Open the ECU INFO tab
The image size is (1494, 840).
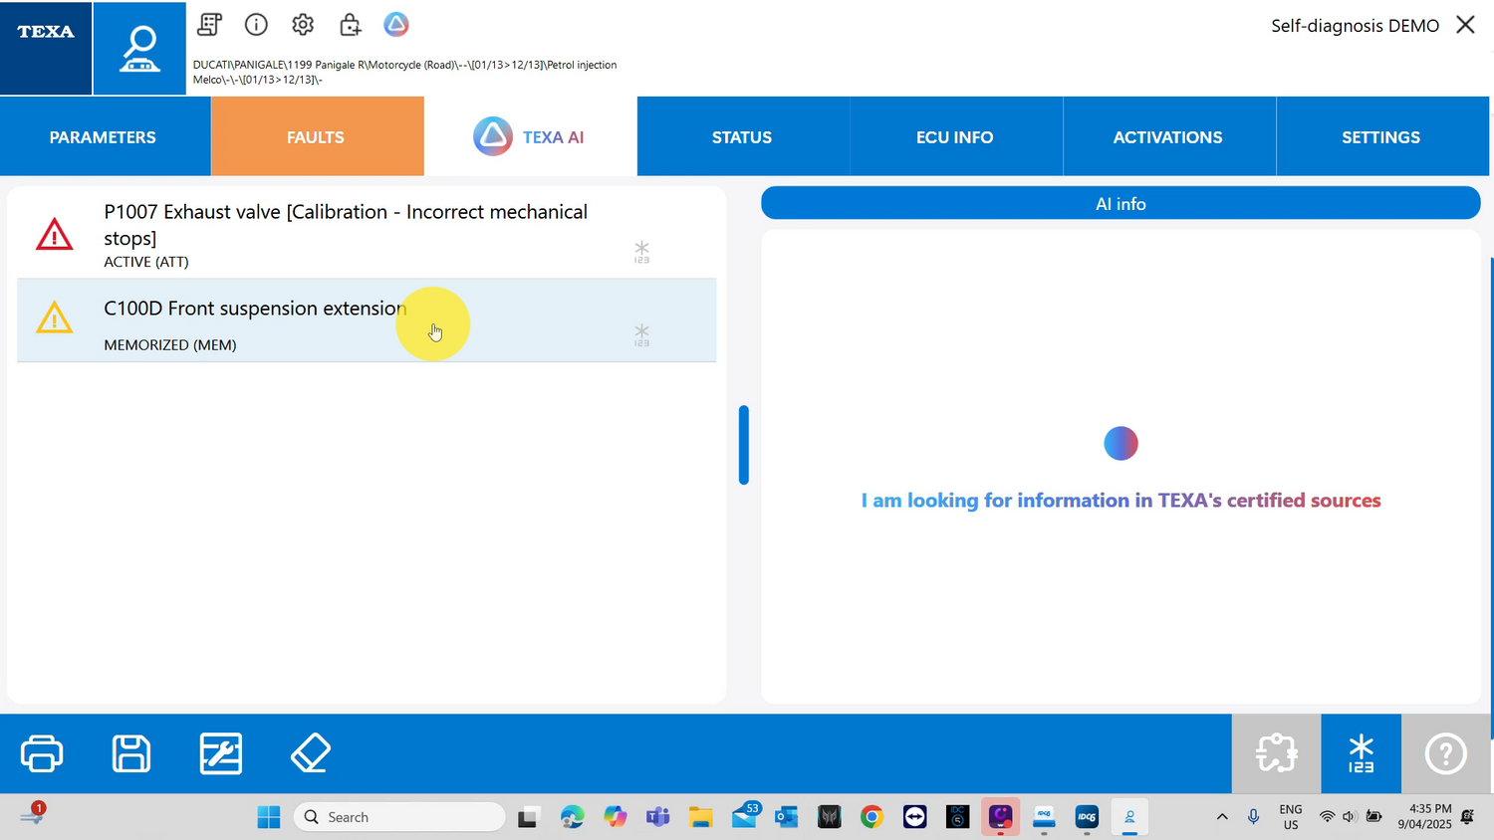point(955,137)
